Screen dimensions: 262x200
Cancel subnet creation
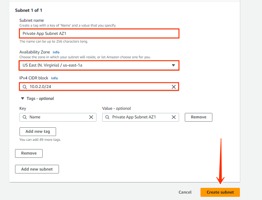(185, 192)
